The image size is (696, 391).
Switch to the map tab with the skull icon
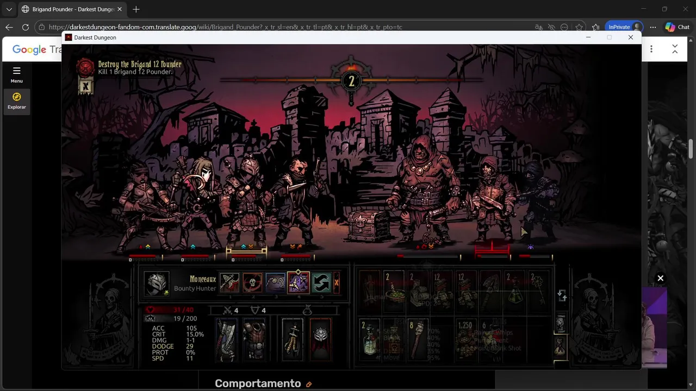561,323
